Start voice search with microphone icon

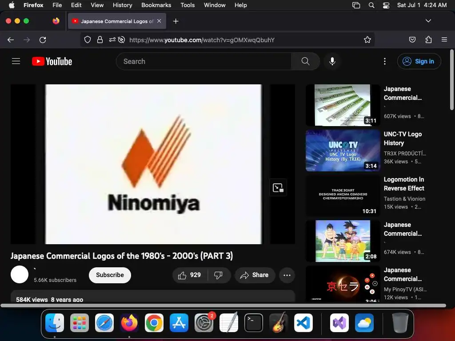pyautogui.click(x=332, y=61)
